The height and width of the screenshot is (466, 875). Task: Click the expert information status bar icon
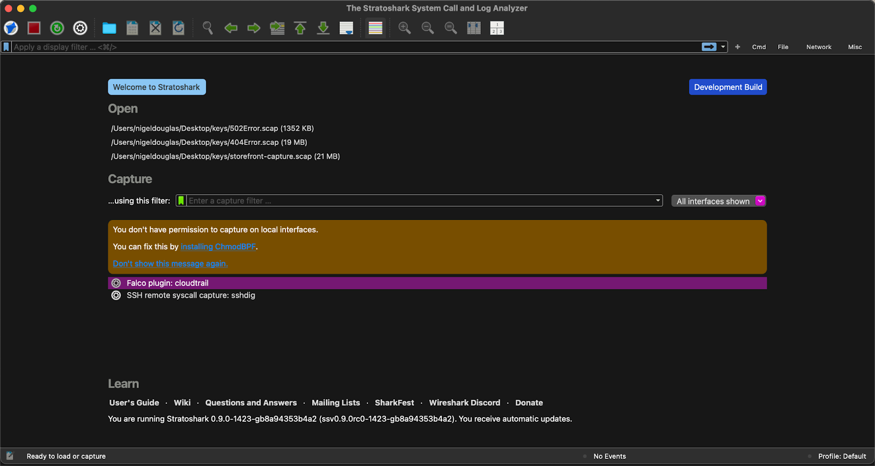[x=10, y=456]
